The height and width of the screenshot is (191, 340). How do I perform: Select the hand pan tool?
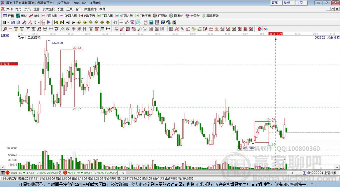[115, 22]
